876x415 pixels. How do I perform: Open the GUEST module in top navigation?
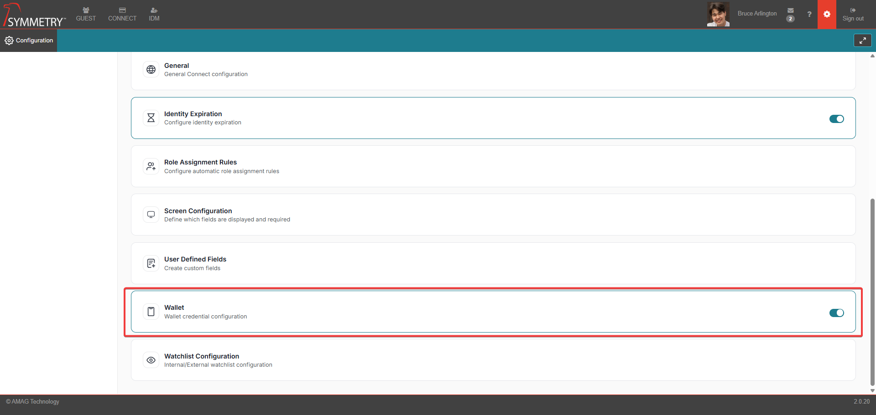pos(86,14)
